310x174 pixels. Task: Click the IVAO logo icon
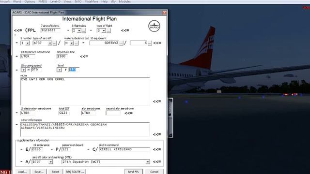click(x=154, y=26)
